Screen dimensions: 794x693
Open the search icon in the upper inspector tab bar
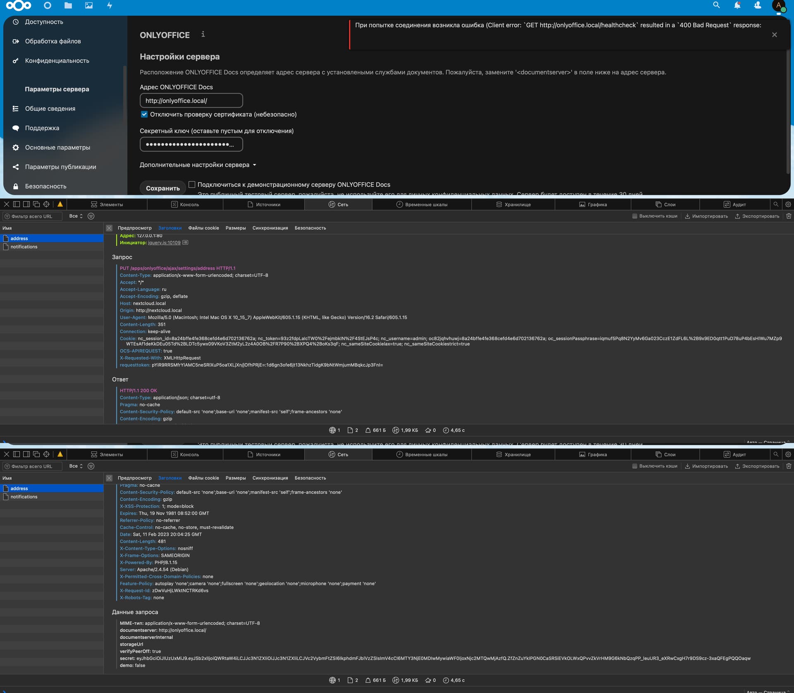pyautogui.click(x=776, y=204)
